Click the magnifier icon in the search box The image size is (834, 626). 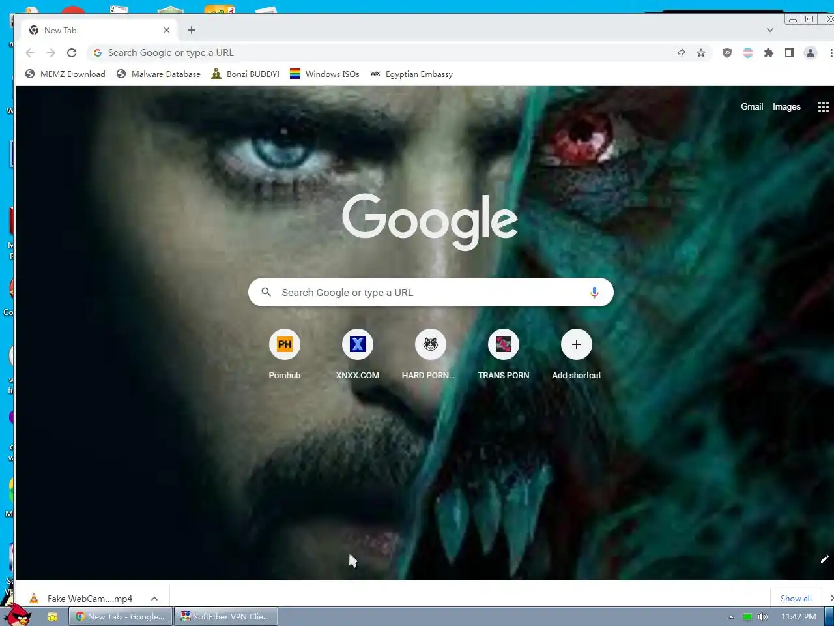(266, 292)
